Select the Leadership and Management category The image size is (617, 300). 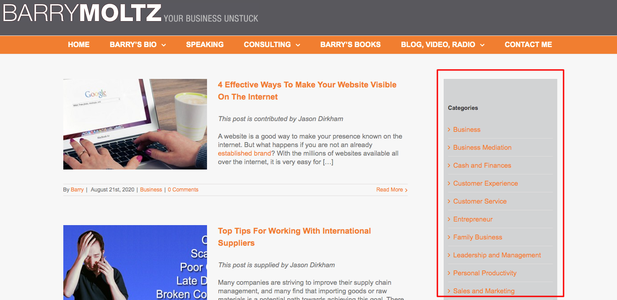pos(497,255)
